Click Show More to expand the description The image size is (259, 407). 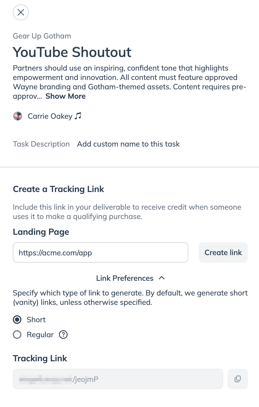(x=65, y=96)
